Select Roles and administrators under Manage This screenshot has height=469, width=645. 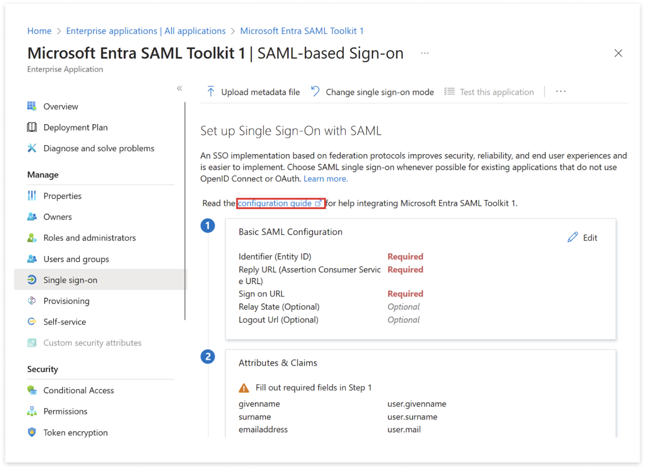[89, 238]
